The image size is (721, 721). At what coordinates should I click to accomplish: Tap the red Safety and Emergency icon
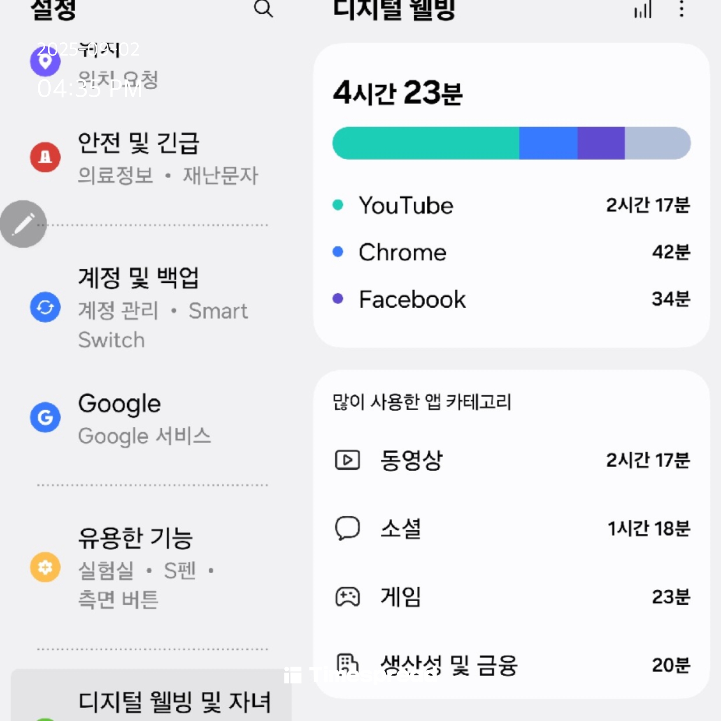pos(45,157)
